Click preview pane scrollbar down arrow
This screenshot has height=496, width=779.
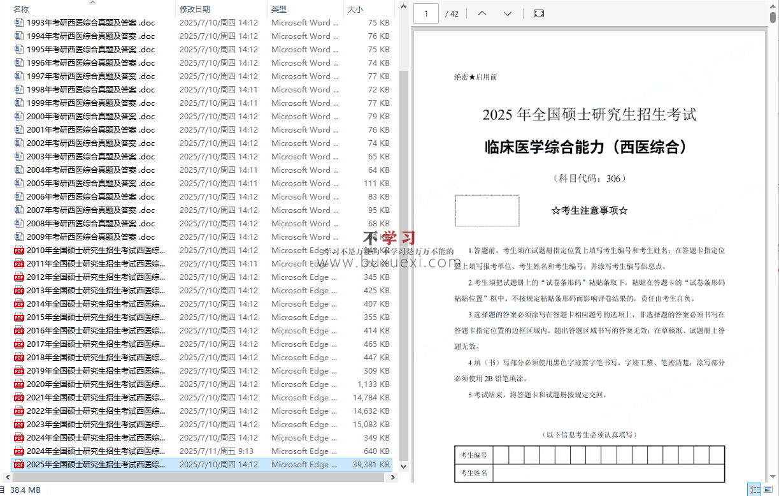tap(773, 477)
